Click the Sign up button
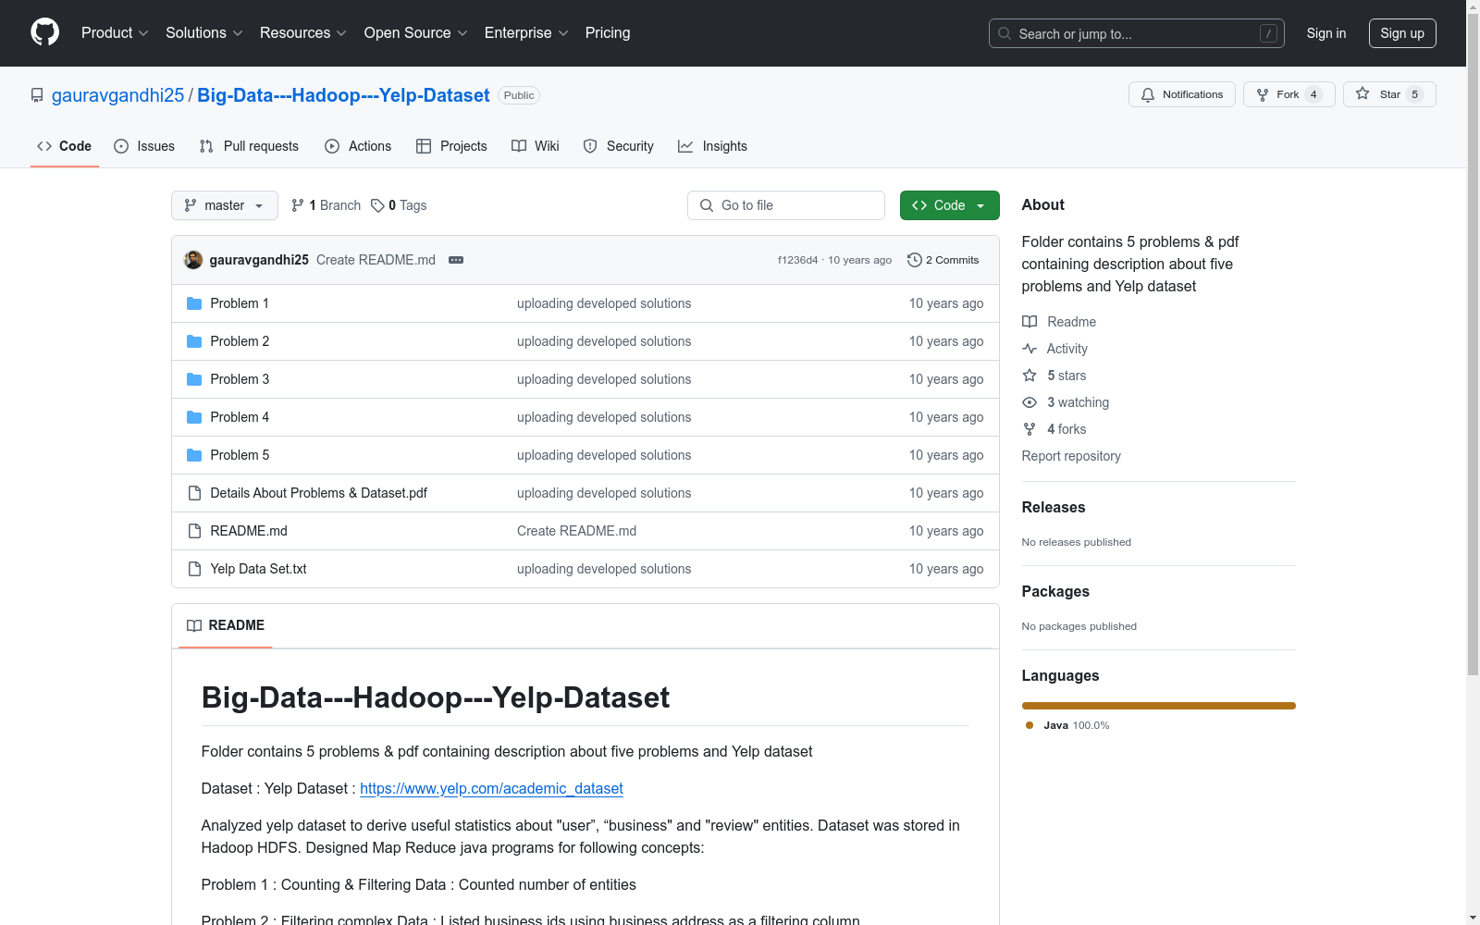 1402,33
